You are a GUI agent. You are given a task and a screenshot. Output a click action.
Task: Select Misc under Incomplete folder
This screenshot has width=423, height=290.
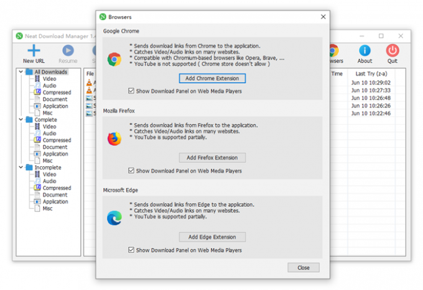[x=47, y=209]
